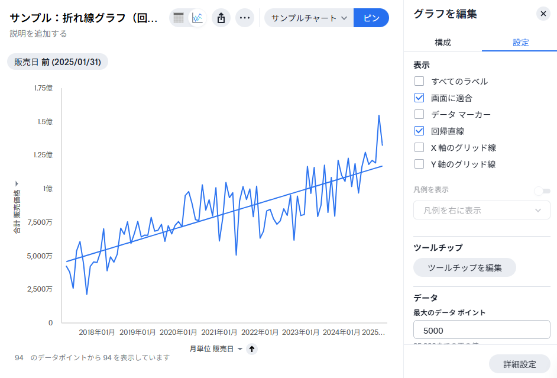Screen dimensions: 557x378
Task: Expand the 凡例を右に表示 dropdown
Action: 481,210
